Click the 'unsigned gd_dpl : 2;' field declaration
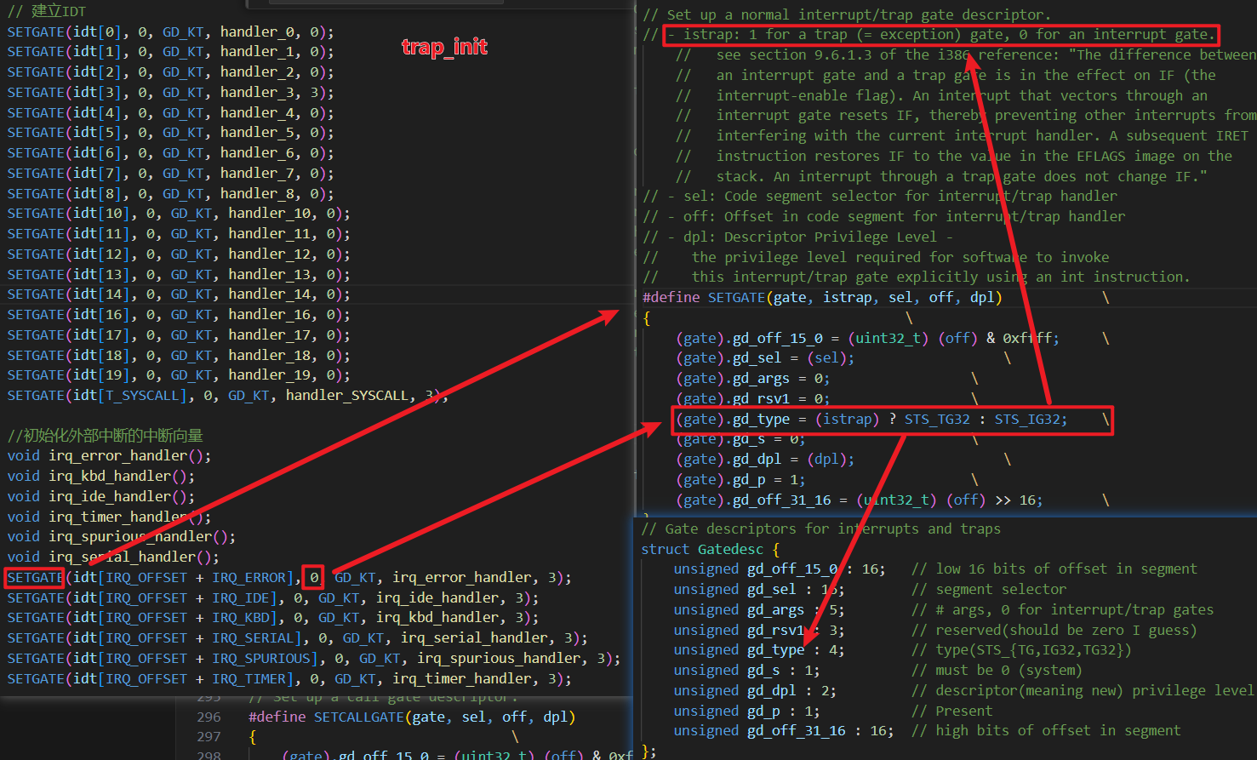This screenshot has height=760, width=1257. (755, 690)
